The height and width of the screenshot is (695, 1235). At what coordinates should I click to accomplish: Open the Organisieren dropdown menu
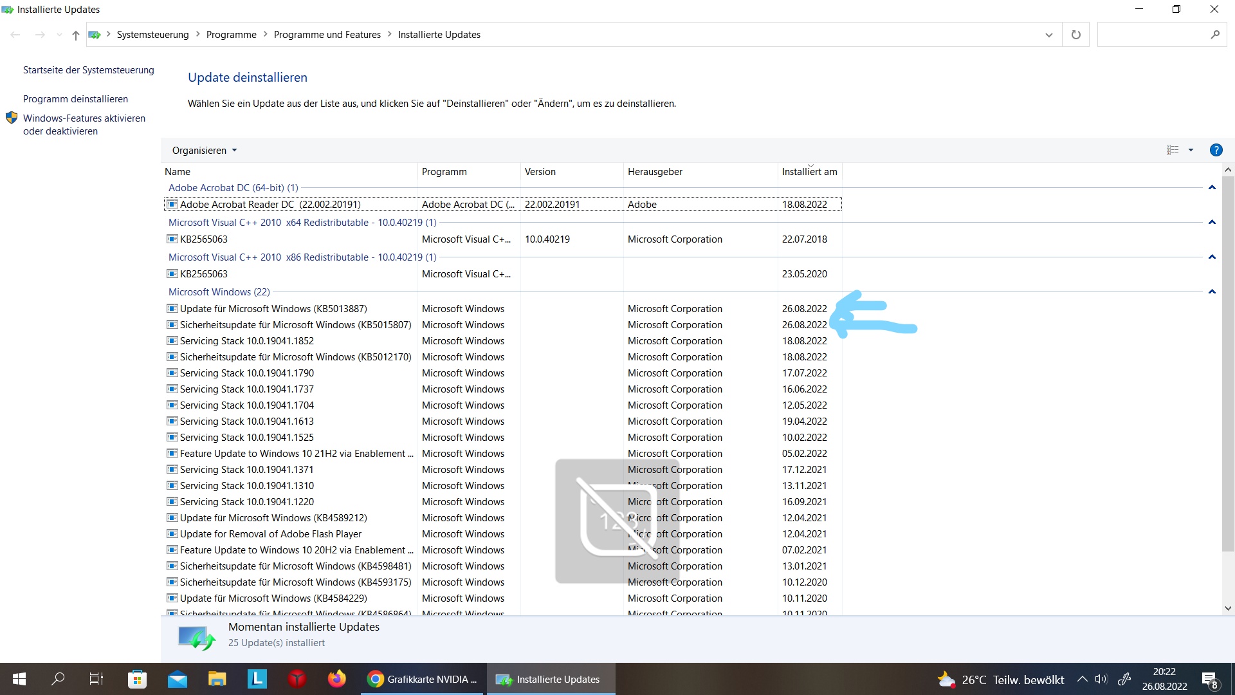[x=204, y=150]
